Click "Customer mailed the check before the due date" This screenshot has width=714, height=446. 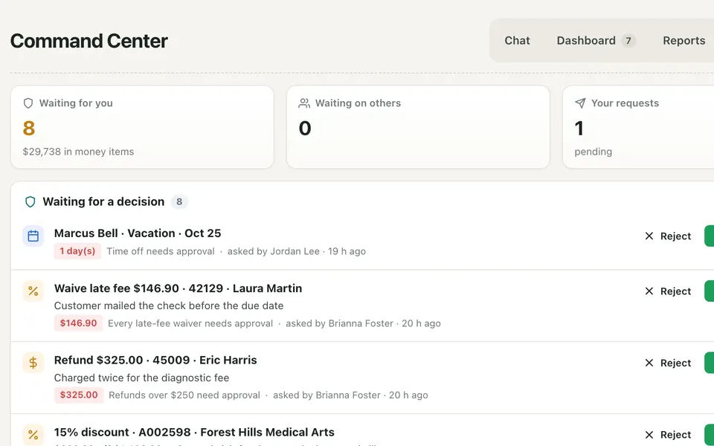169,306
